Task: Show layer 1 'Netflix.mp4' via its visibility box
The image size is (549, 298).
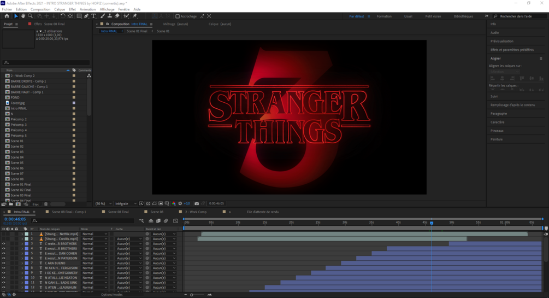Action: 4,234
